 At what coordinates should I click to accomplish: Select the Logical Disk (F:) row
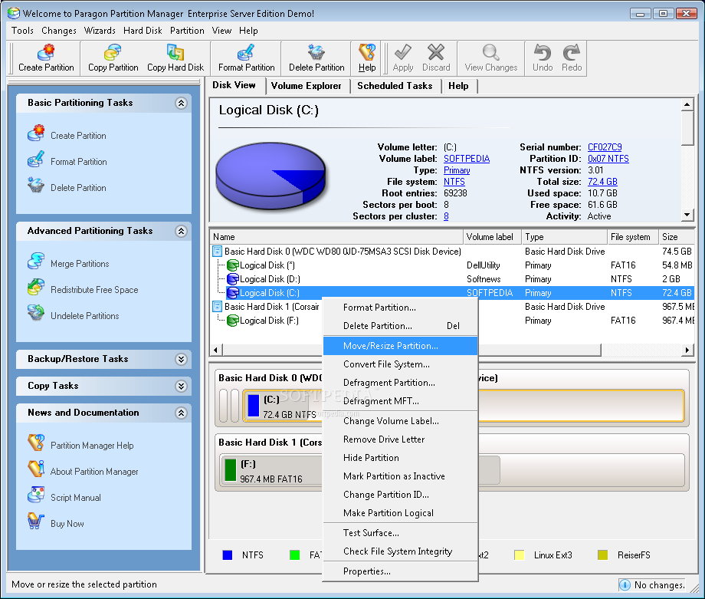point(452,321)
